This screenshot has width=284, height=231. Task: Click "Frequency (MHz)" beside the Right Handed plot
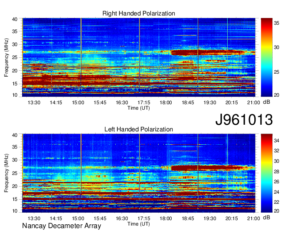click(6, 57)
